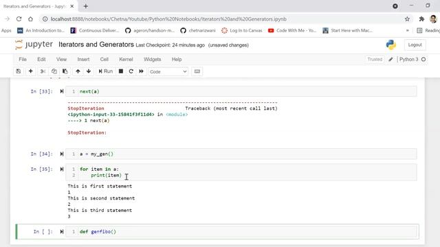Screen dimensions: 440x247
Task: Cut selected cells scissors icon
Action: [43, 71]
